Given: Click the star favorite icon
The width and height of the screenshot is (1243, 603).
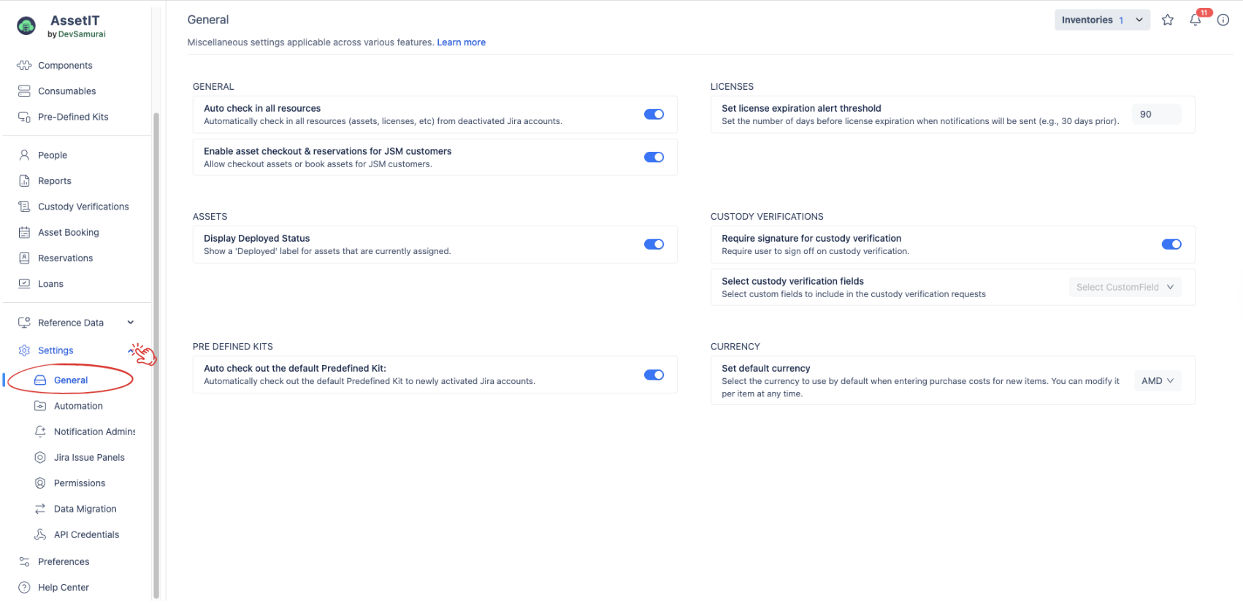Looking at the screenshot, I should (x=1168, y=20).
